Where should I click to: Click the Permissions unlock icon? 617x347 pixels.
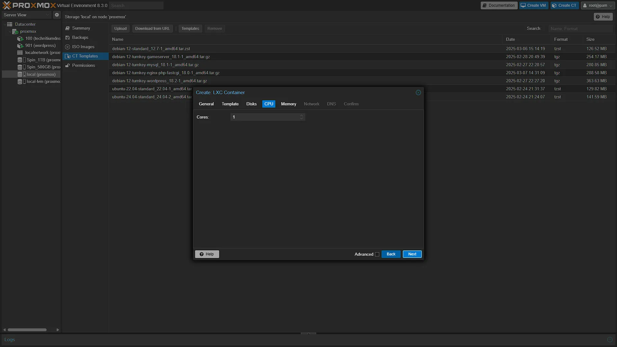pyautogui.click(x=67, y=66)
